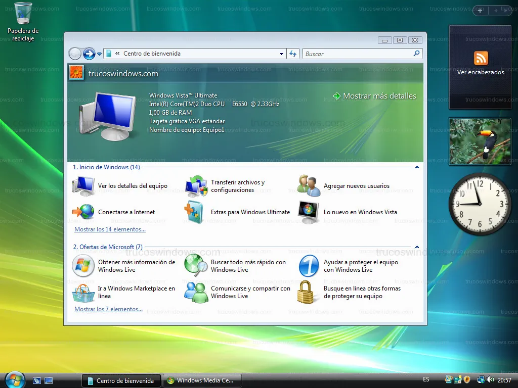Click the RSS feed headlines gadget icon
Viewport: 518px width, 388px height.
(481, 58)
